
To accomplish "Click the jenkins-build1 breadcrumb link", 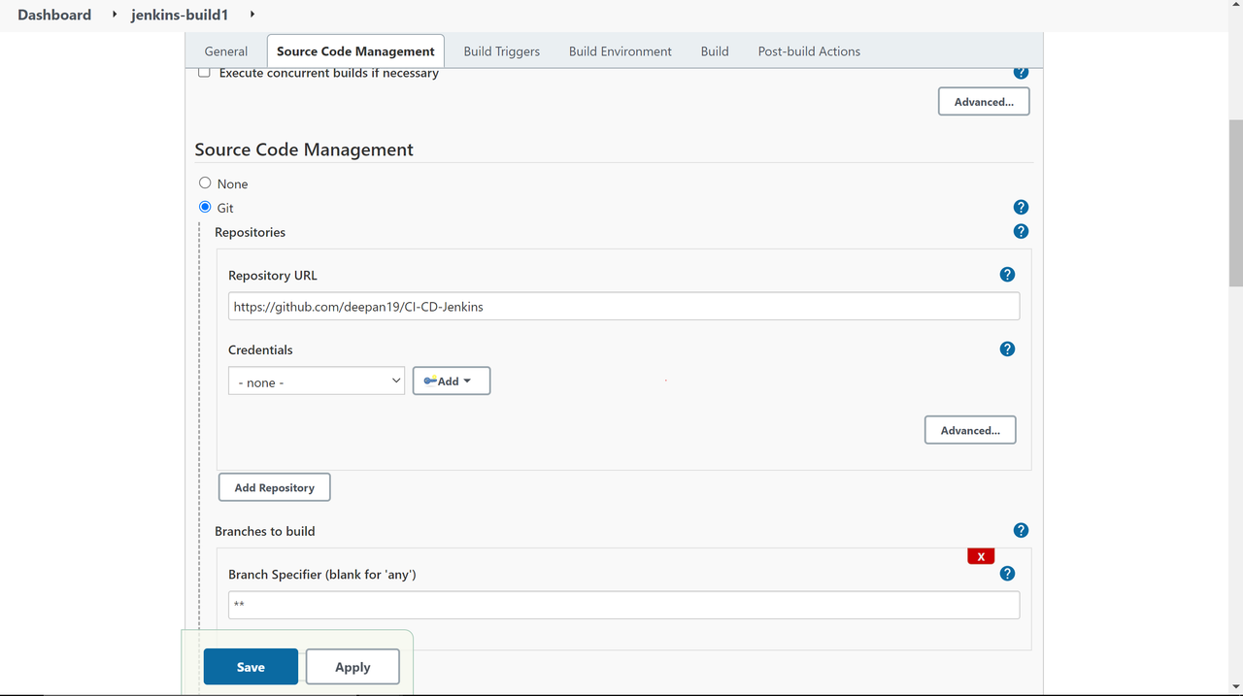I will [x=180, y=15].
